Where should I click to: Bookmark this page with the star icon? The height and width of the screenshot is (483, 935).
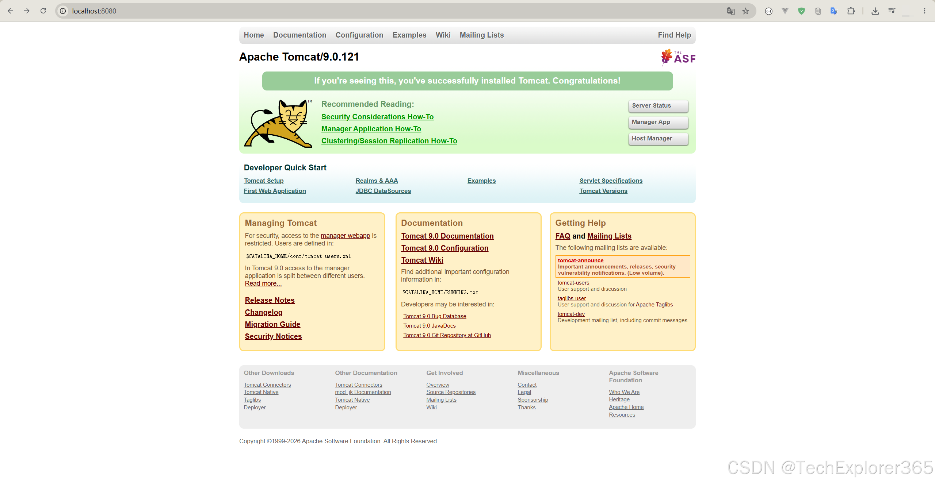pyautogui.click(x=746, y=11)
